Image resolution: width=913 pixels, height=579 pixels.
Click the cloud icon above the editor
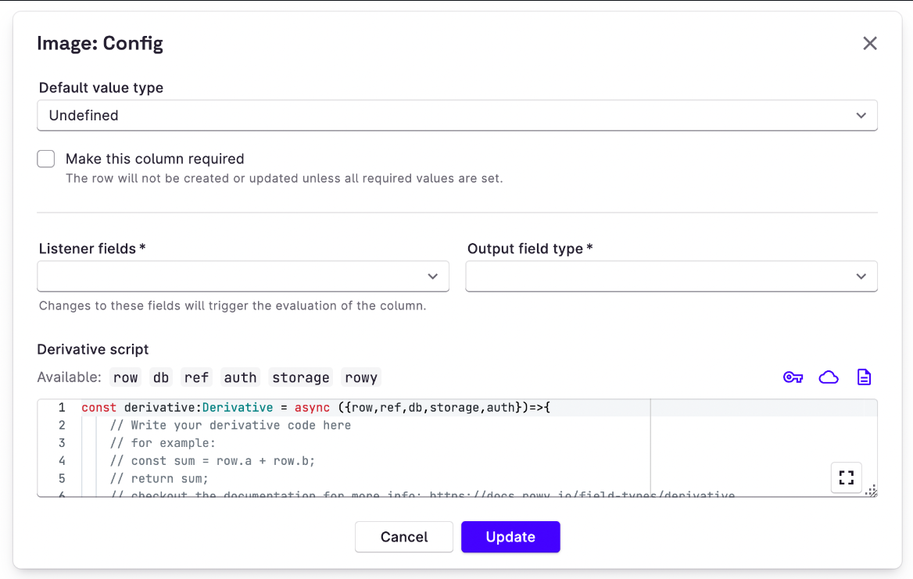pyautogui.click(x=829, y=377)
